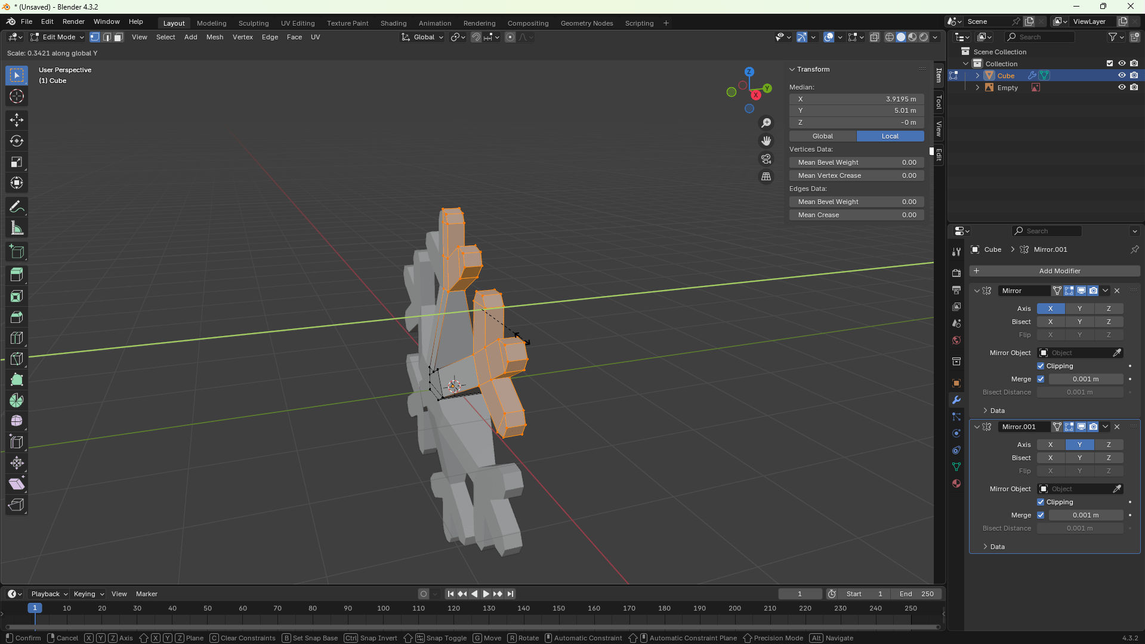The height and width of the screenshot is (644, 1145).
Task: Uncheck Clipping in the Mirror.001 modifier
Action: pos(1041,502)
